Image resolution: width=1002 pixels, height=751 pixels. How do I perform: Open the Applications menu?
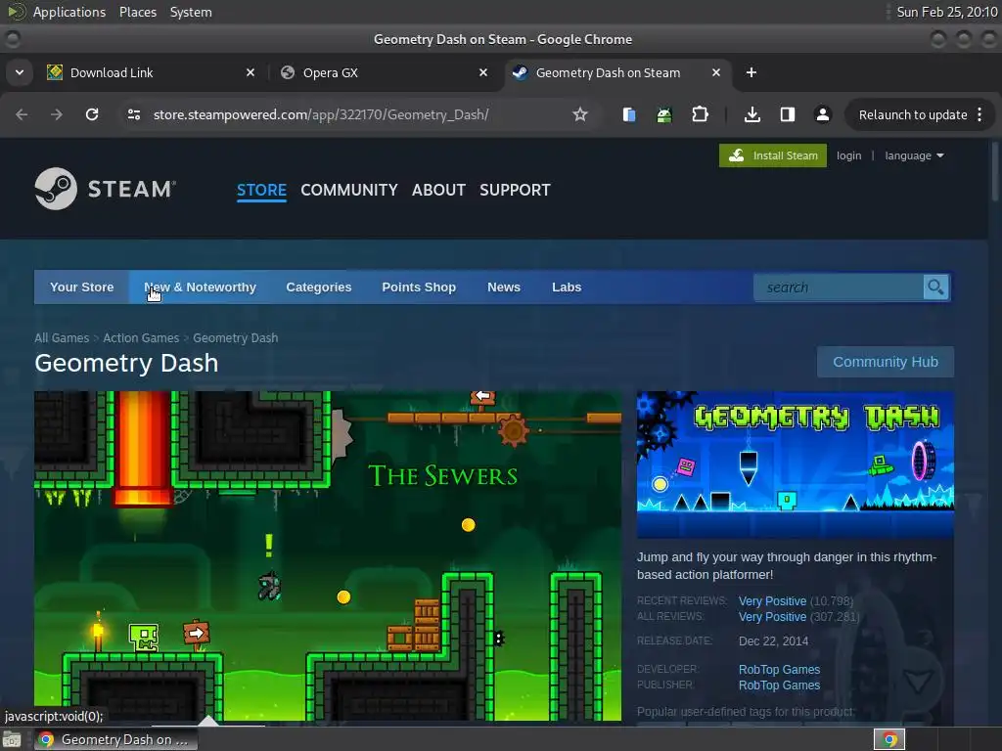tap(69, 12)
